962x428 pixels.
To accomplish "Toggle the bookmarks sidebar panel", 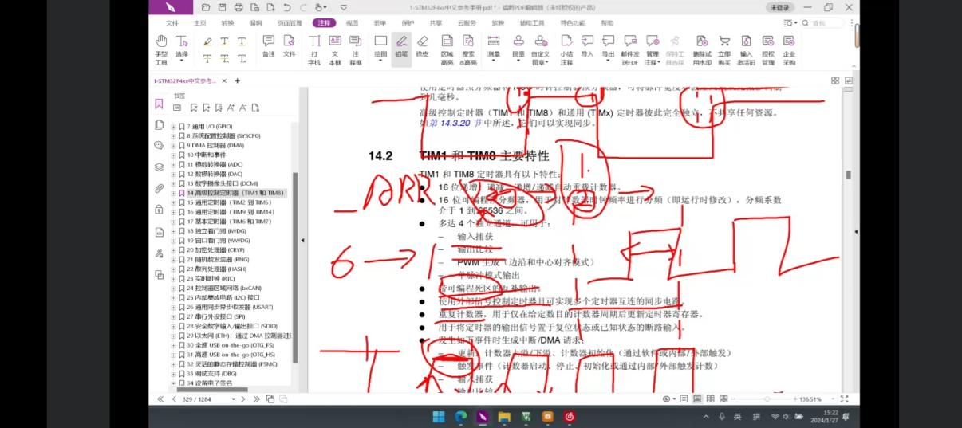I will coord(159,104).
